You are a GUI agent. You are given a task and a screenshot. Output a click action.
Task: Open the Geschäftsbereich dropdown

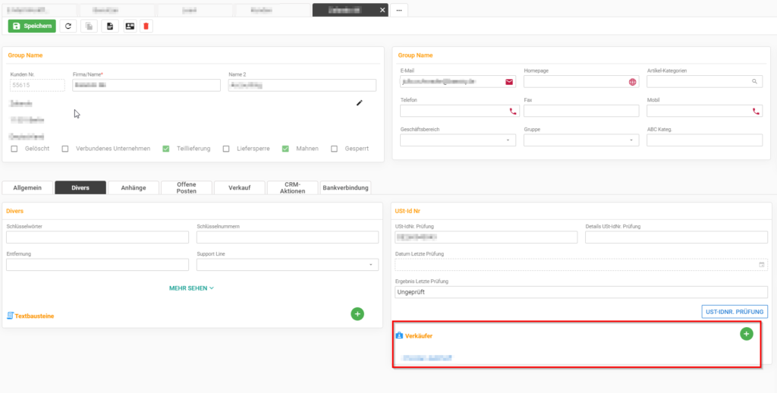458,140
